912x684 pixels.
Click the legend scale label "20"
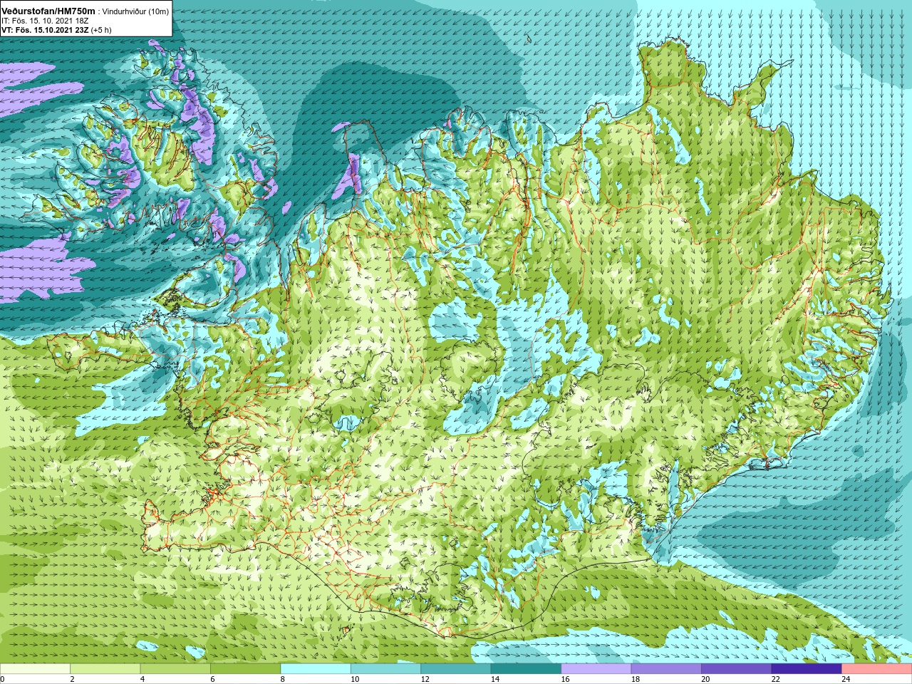pos(706,680)
